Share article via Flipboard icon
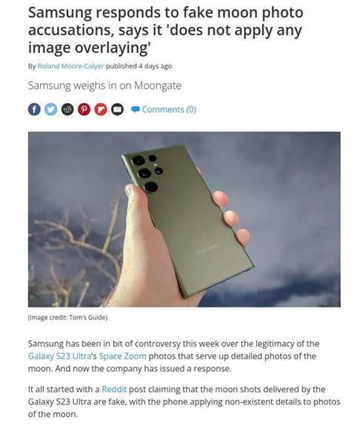 pyautogui.click(x=101, y=109)
